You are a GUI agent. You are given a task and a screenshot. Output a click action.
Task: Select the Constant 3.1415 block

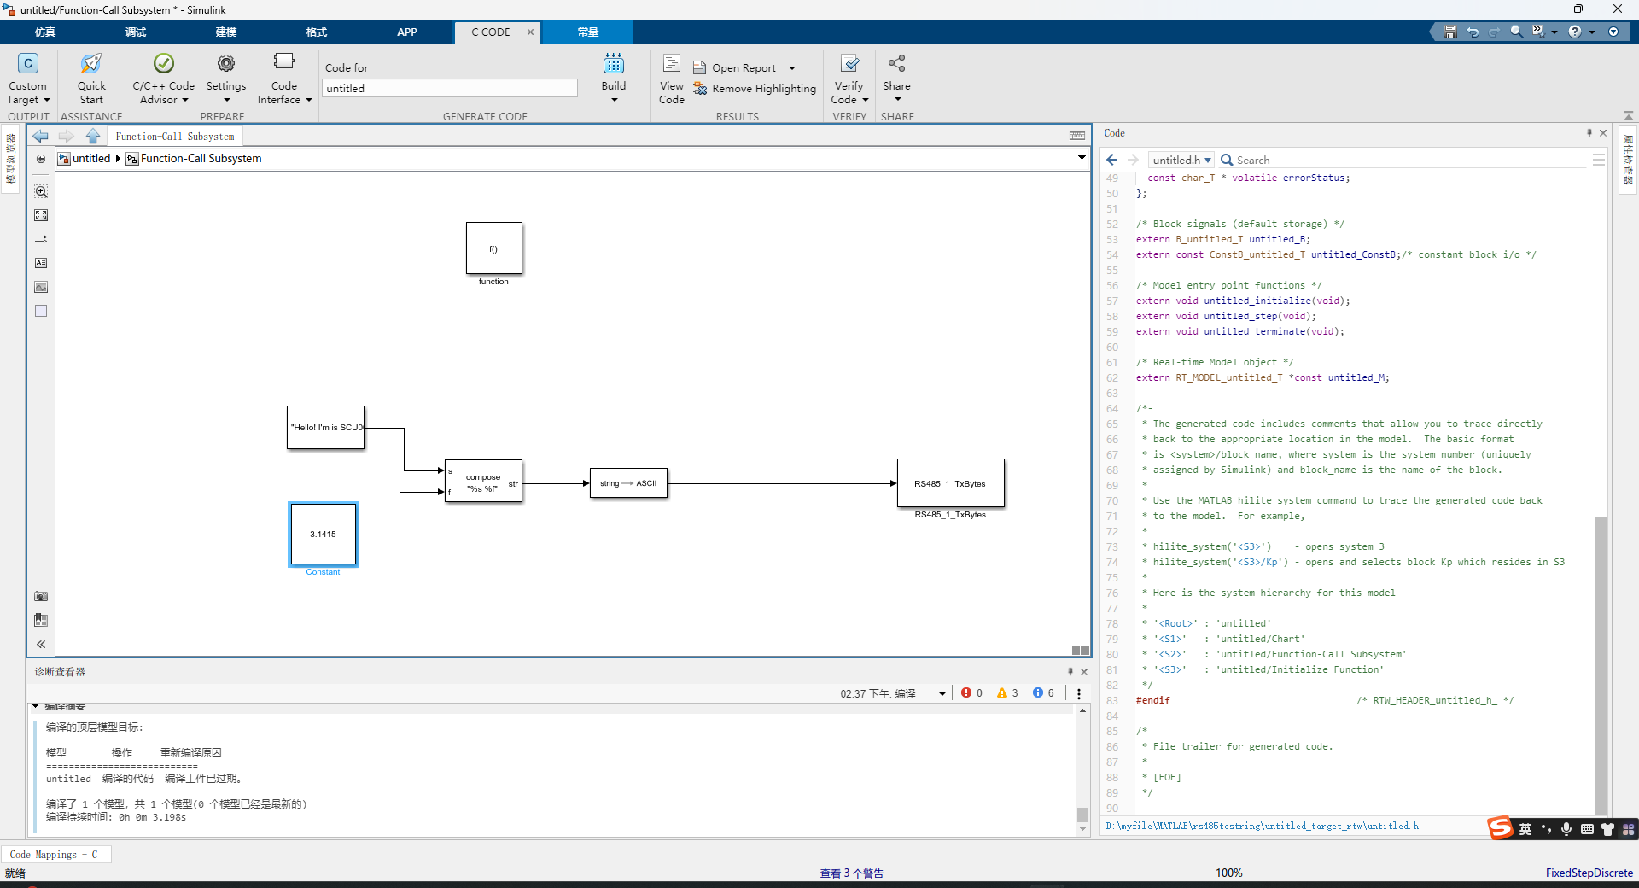323,535
